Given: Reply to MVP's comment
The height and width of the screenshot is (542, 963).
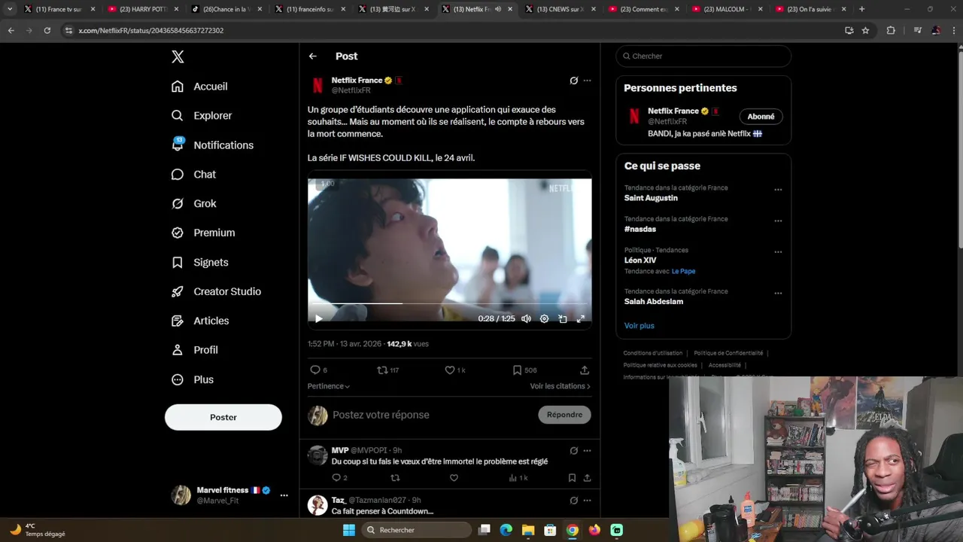Looking at the screenshot, I should pos(339,478).
